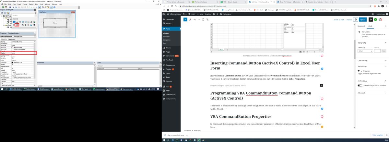The image size is (389, 142).
Task: Toggle the Drop cap switch
Action: [x=360, y=71]
